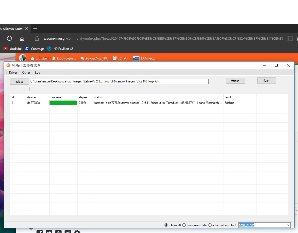Click the address bar lock icon
298x233 pixels.
37,39
